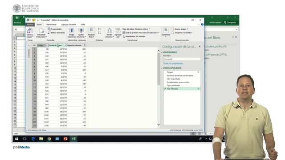Click the Reducir filas icon
Viewport: 285px width, 160px height.
pos(91,31)
